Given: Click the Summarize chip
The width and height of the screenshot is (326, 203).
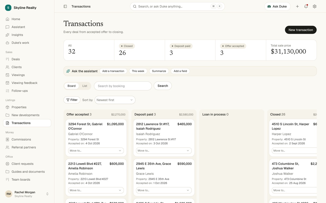Looking at the screenshot, I should (x=159, y=71).
